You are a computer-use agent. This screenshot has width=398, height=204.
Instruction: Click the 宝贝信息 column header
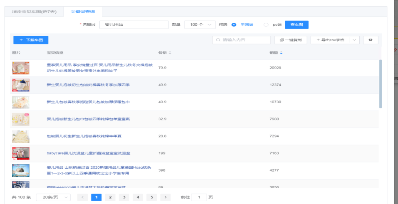pos(55,53)
